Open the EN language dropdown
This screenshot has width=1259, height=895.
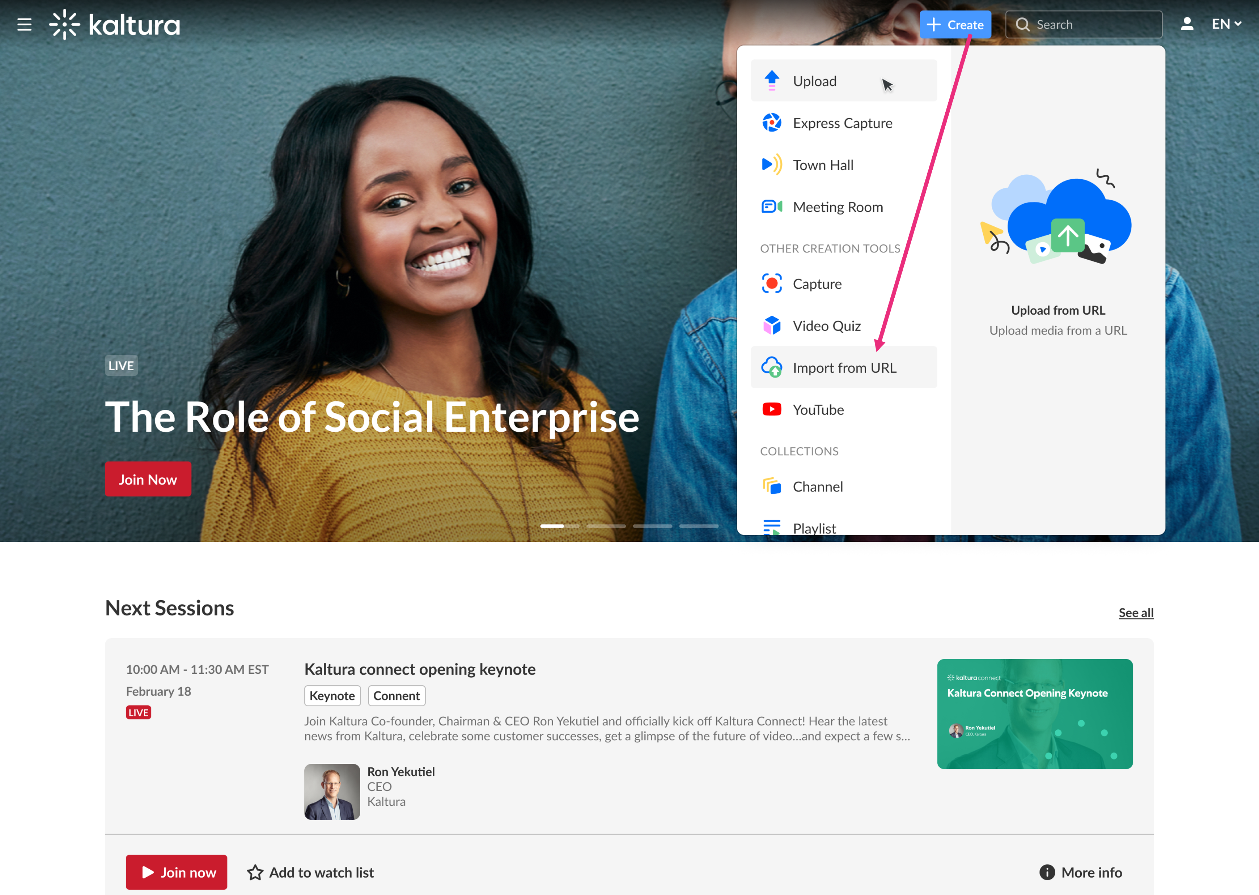(x=1226, y=24)
